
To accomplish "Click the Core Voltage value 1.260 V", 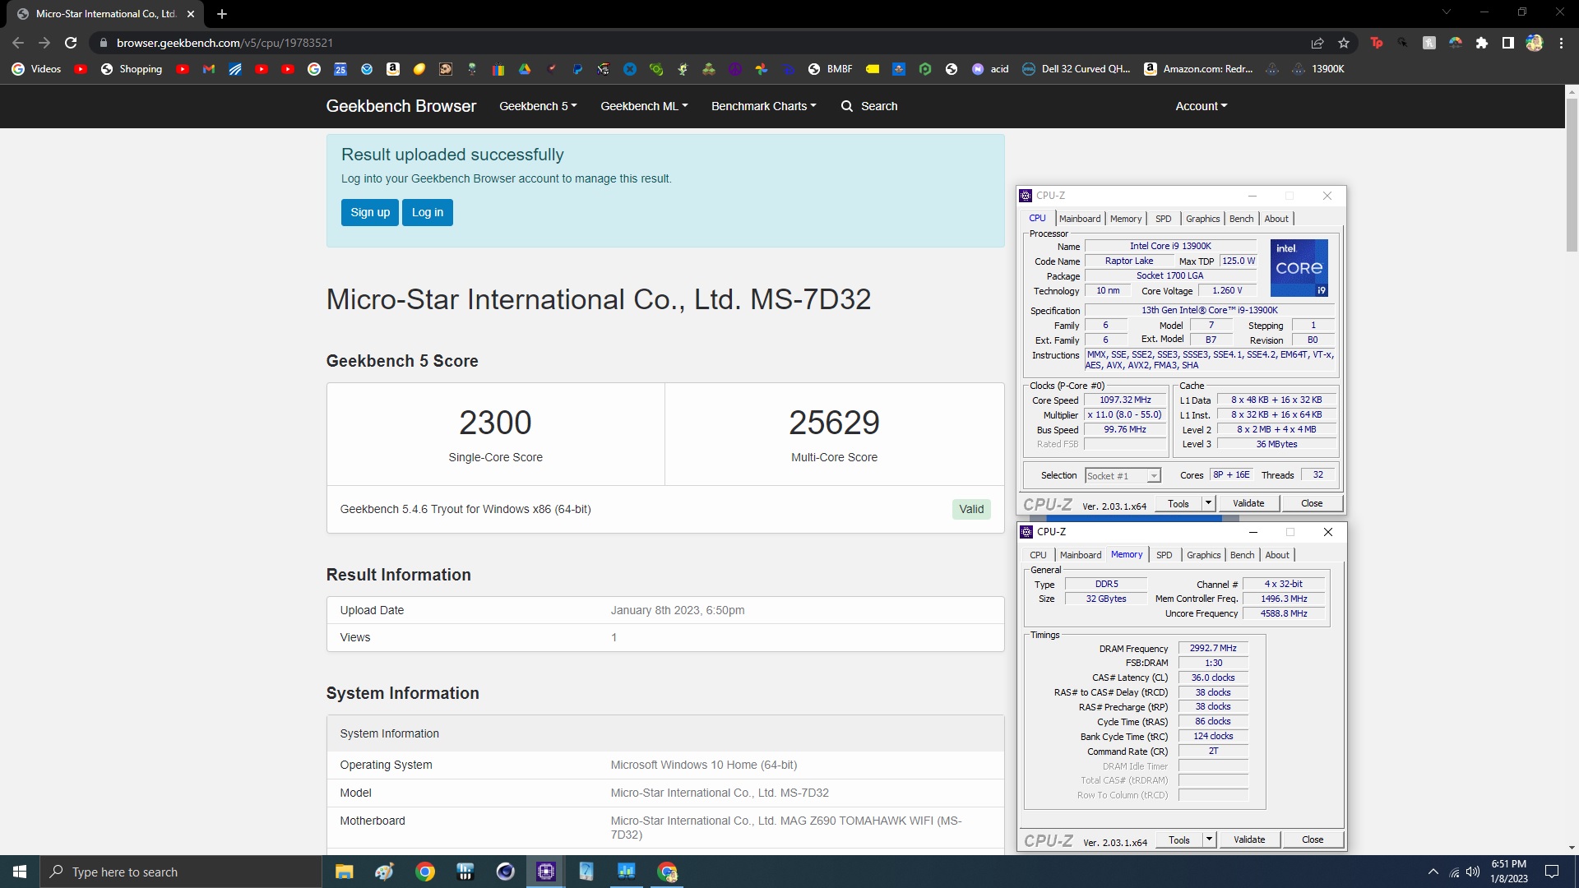I will pyautogui.click(x=1227, y=290).
